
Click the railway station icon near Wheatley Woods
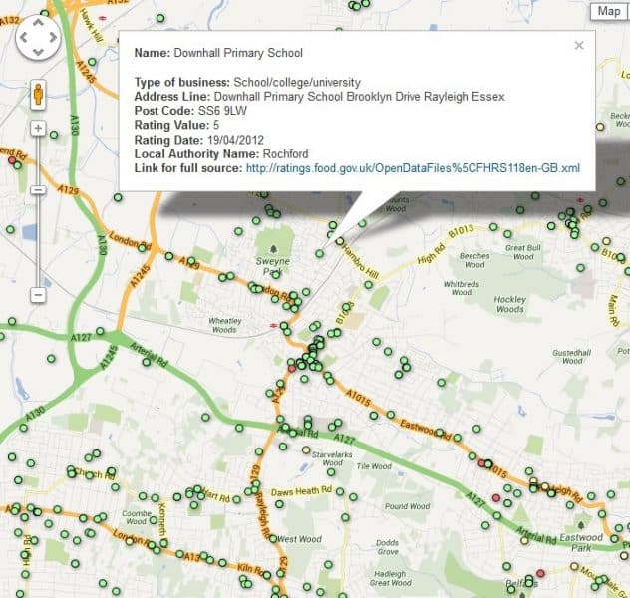tap(272, 325)
